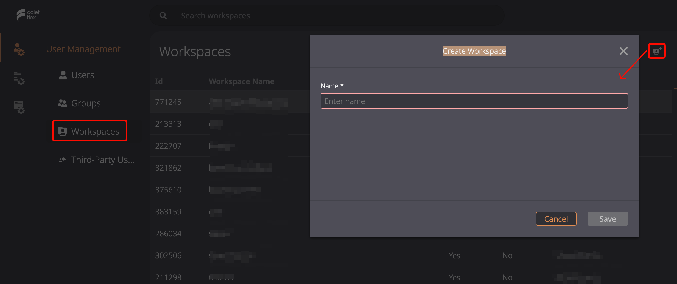Viewport: 677px width, 284px height.
Task: Close the Create Workspace dialog
Action: click(623, 51)
